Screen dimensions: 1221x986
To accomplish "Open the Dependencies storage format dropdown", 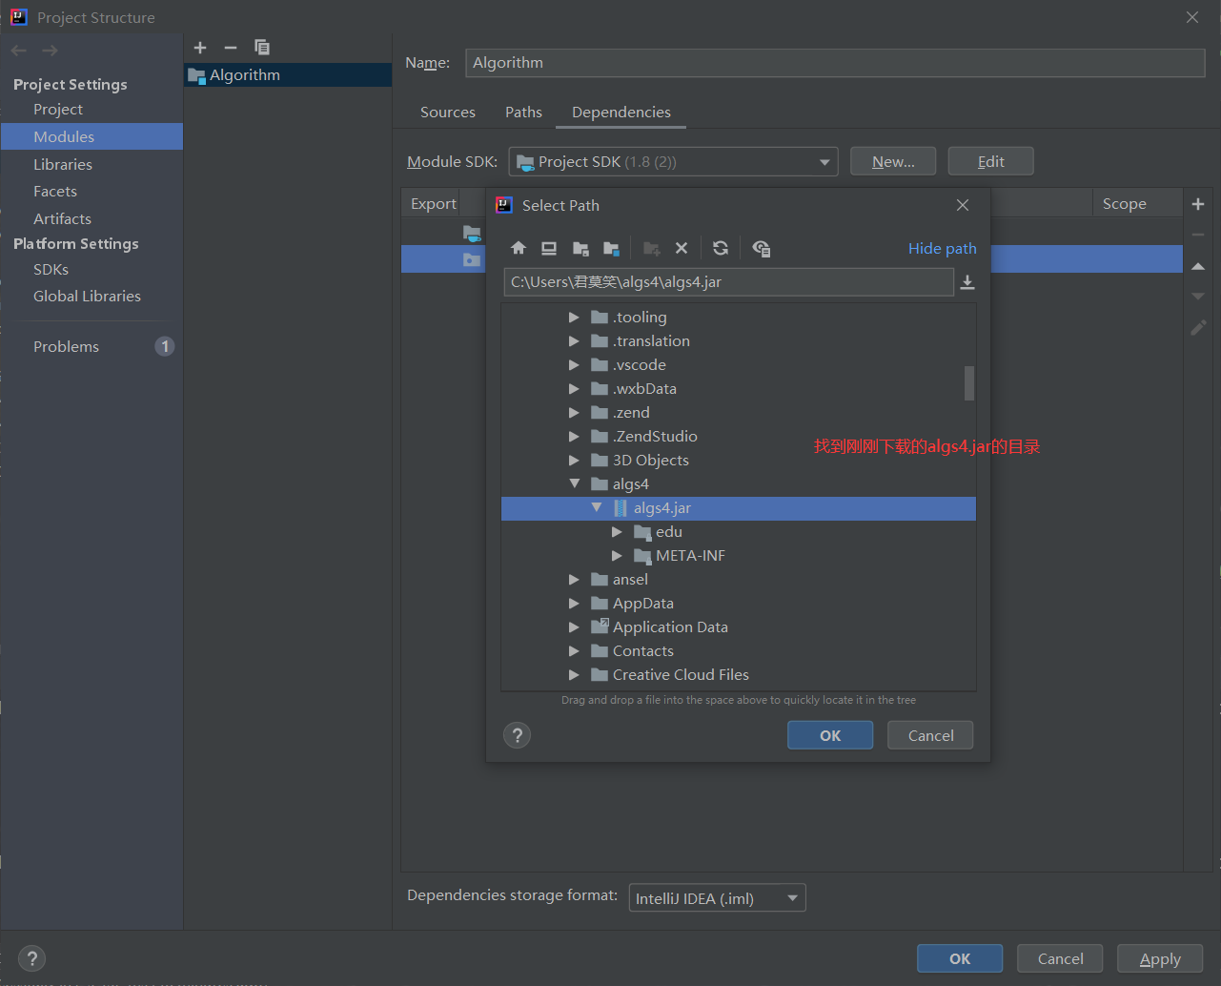I will [x=717, y=898].
